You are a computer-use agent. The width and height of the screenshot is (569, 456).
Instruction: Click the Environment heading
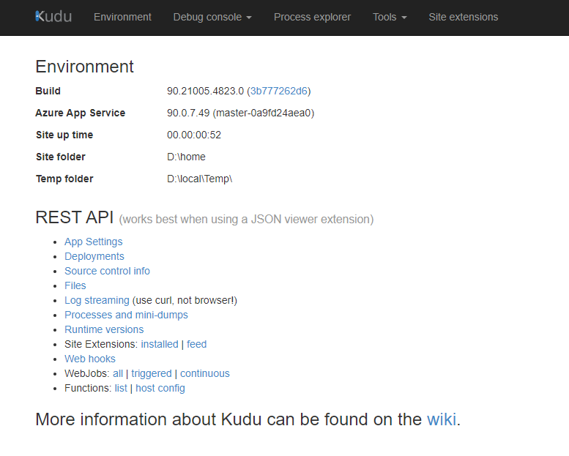coord(84,67)
